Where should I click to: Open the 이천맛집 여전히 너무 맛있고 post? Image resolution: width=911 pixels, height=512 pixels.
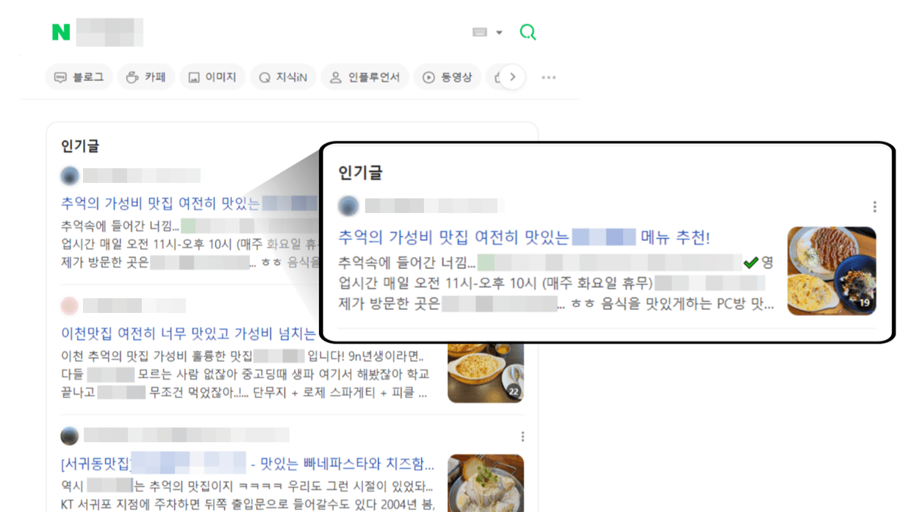click(188, 334)
